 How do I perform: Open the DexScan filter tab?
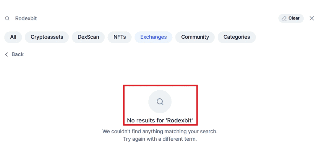[x=88, y=37]
